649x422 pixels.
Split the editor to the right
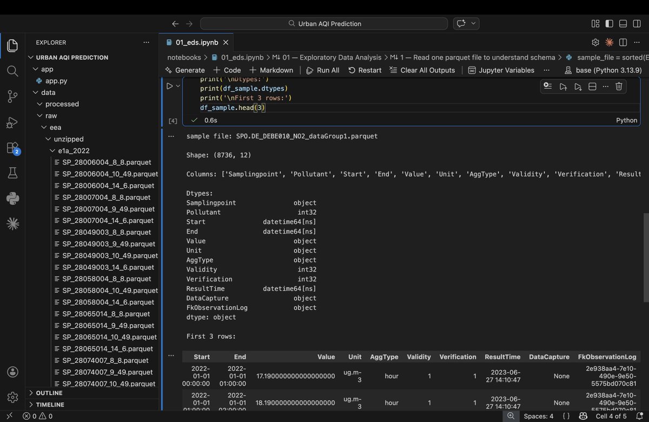[x=623, y=42]
